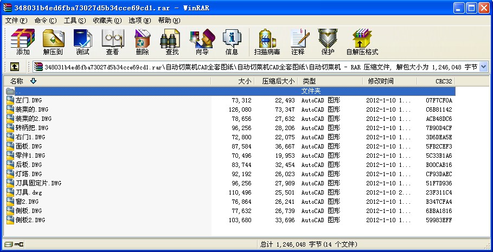Go up one folder level button
This screenshot has height=252, width=493.
tap(15, 67)
